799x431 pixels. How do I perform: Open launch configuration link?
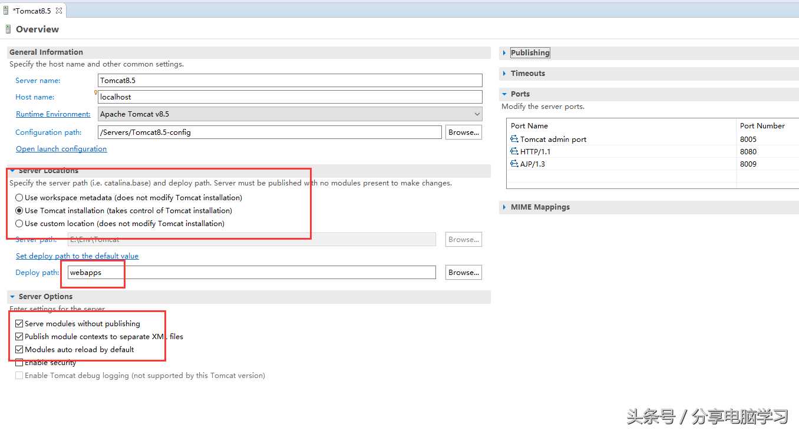(x=61, y=149)
